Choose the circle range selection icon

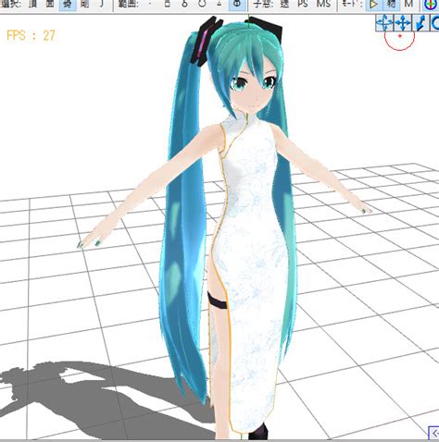coord(202,5)
